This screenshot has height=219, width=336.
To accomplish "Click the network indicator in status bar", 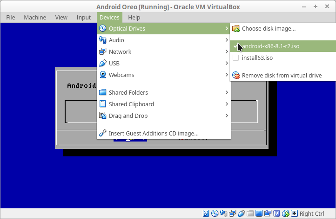I will click(233, 213).
